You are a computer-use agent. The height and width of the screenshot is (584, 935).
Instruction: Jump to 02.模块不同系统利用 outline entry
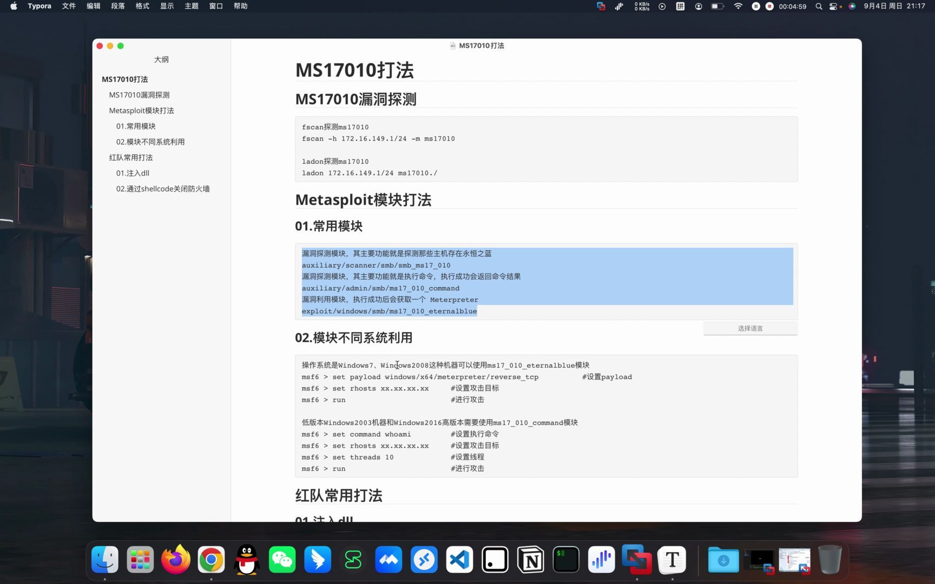tap(150, 142)
